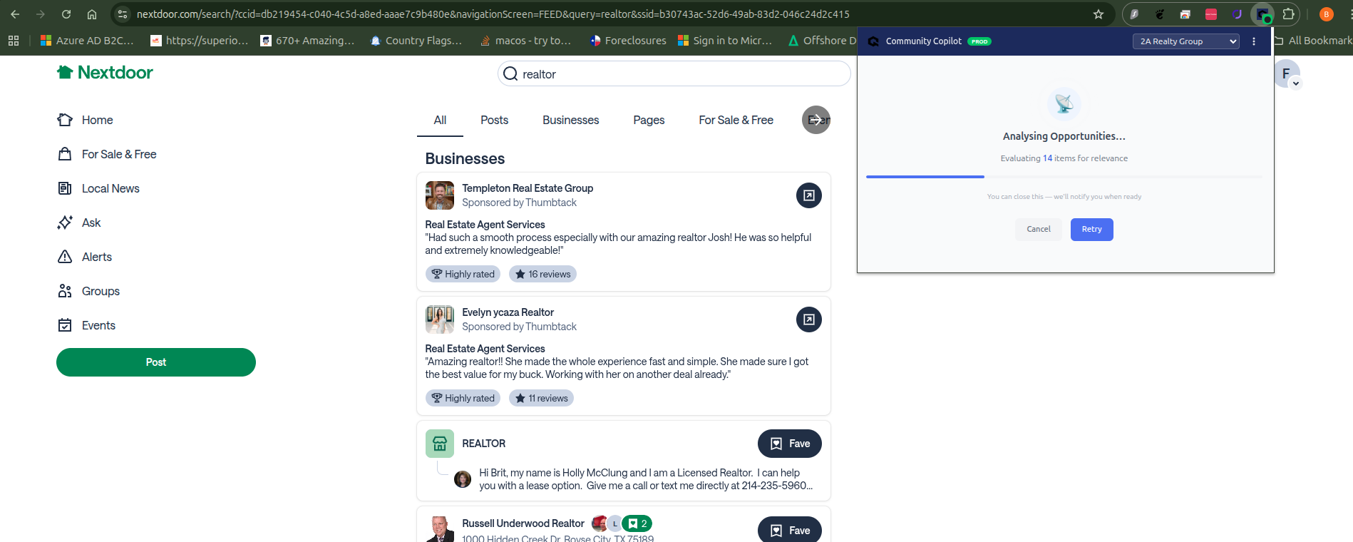
Task: Switch to the Pages tab
Action: click(x=649, y=120)
